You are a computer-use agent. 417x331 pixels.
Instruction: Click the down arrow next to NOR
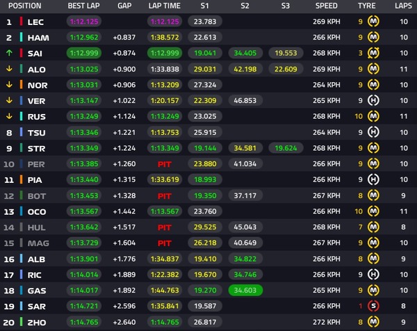9,85
